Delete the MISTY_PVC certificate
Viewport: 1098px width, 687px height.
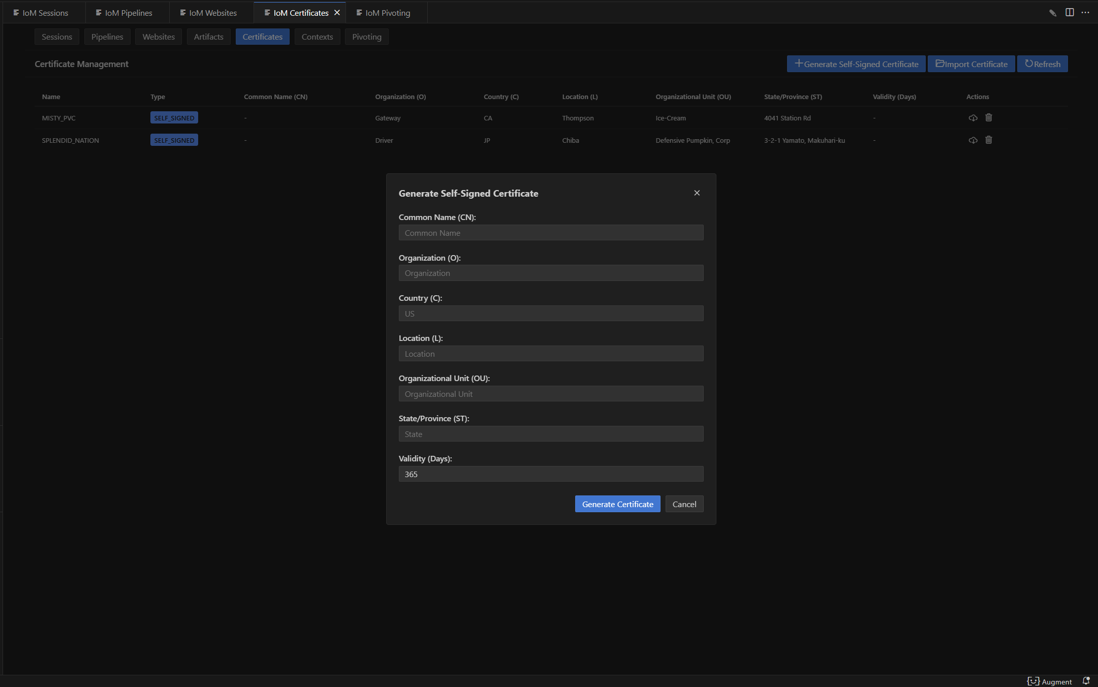(989, 117)
